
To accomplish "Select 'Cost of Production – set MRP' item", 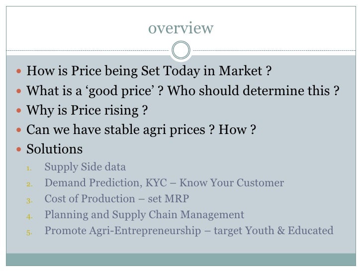I will pyautogui.click(x=117, y=199).
